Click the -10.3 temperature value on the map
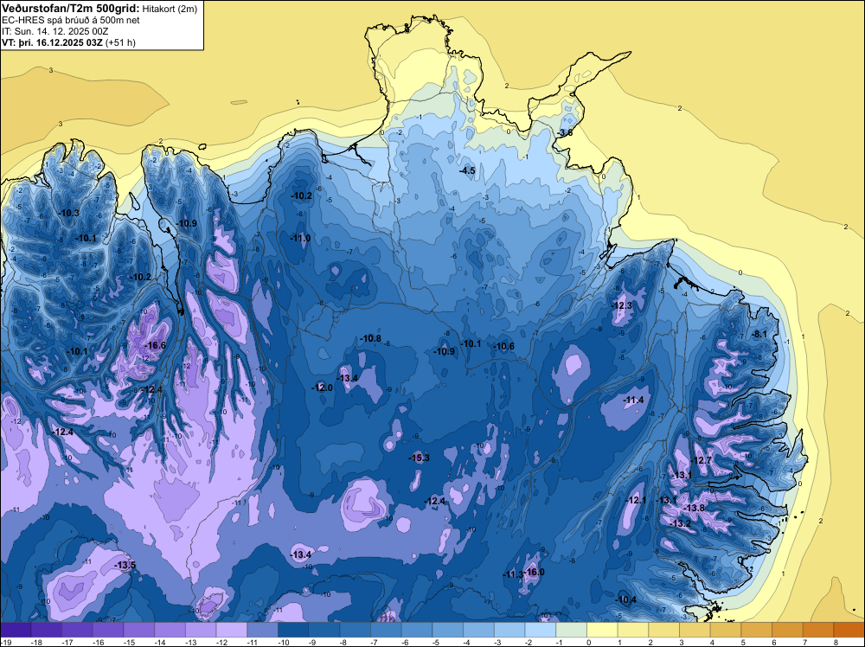The height and width of the screenshot is (647, 865). 69,213
